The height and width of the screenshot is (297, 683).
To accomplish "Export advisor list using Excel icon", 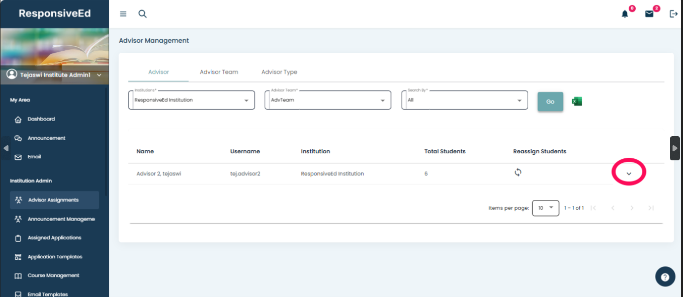I will (577, 102).
